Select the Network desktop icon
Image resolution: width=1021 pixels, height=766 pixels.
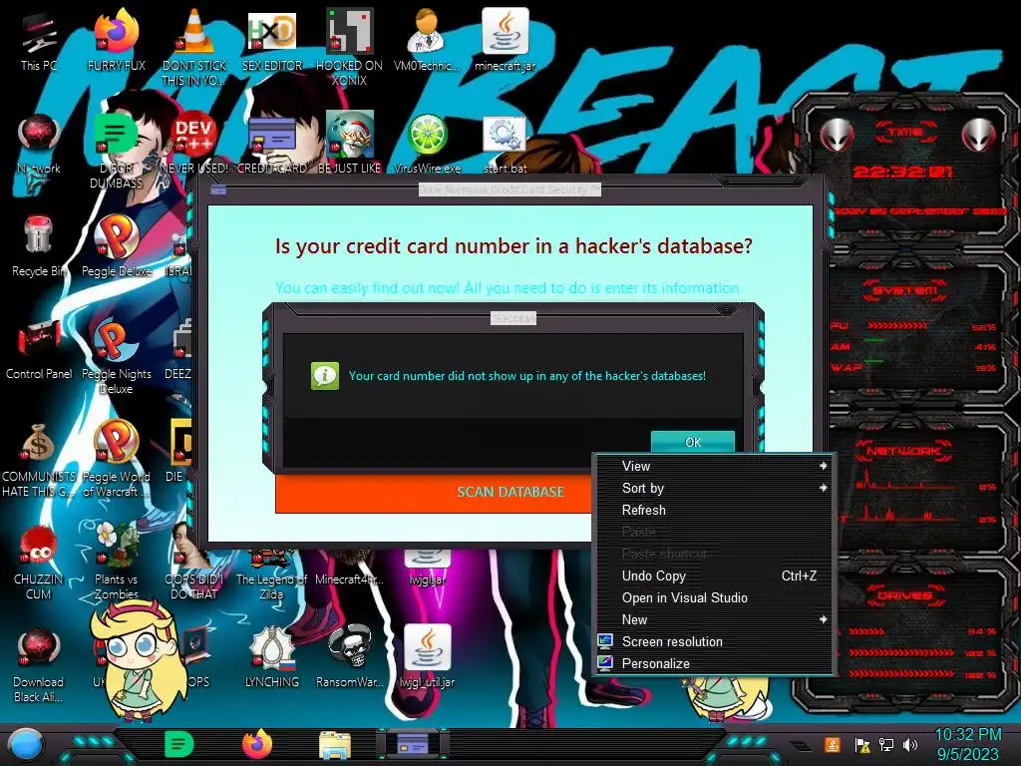(39, 135)
